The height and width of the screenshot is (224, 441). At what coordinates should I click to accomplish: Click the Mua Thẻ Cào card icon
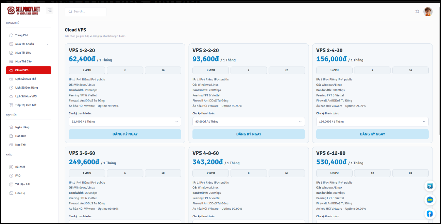tap(11, 61)
